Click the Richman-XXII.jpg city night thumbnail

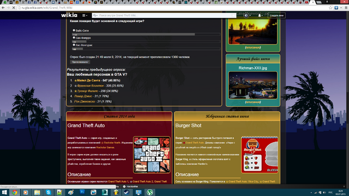pyautogui.click(x=253, y=85)
